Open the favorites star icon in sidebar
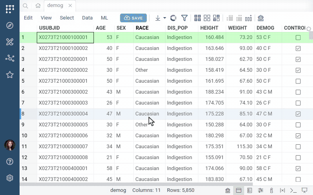 click(10, 75)
